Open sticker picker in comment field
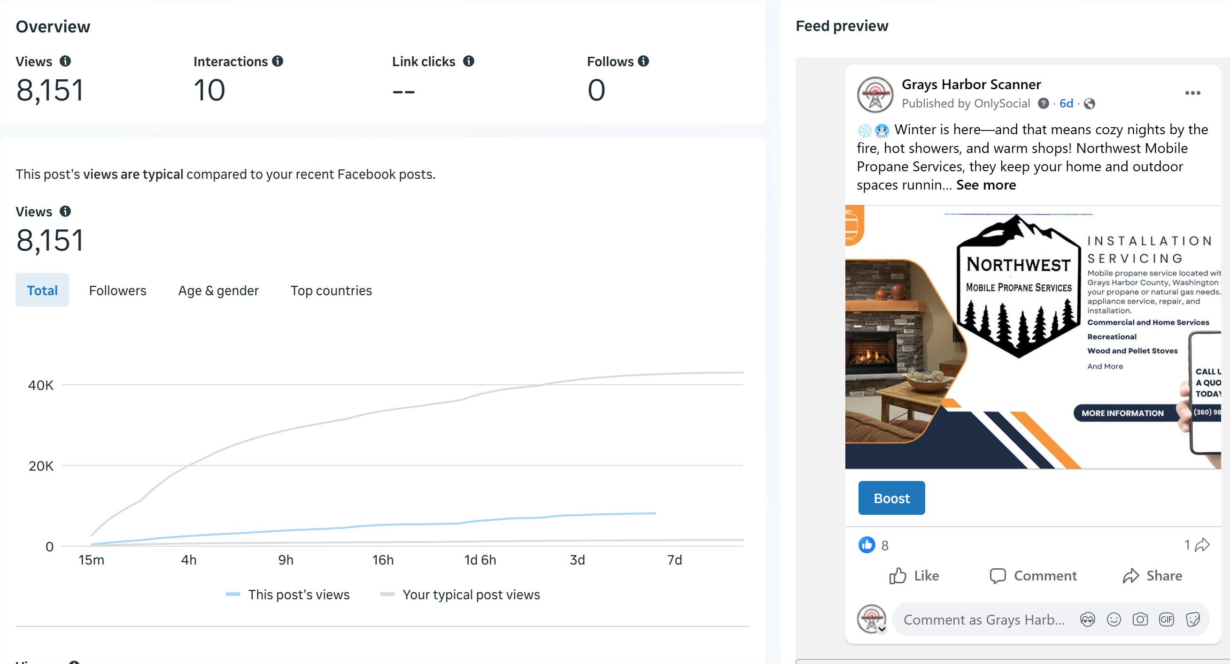The width and height of the screenshot is (1230, 664). pos(1192,619)
